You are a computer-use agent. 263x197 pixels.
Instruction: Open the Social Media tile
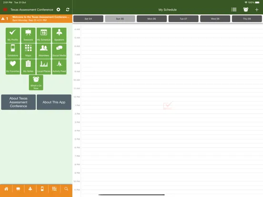tap(59, 51)
